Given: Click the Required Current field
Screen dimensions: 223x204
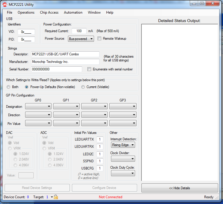Looking at the screenshot, I should 79,31.
